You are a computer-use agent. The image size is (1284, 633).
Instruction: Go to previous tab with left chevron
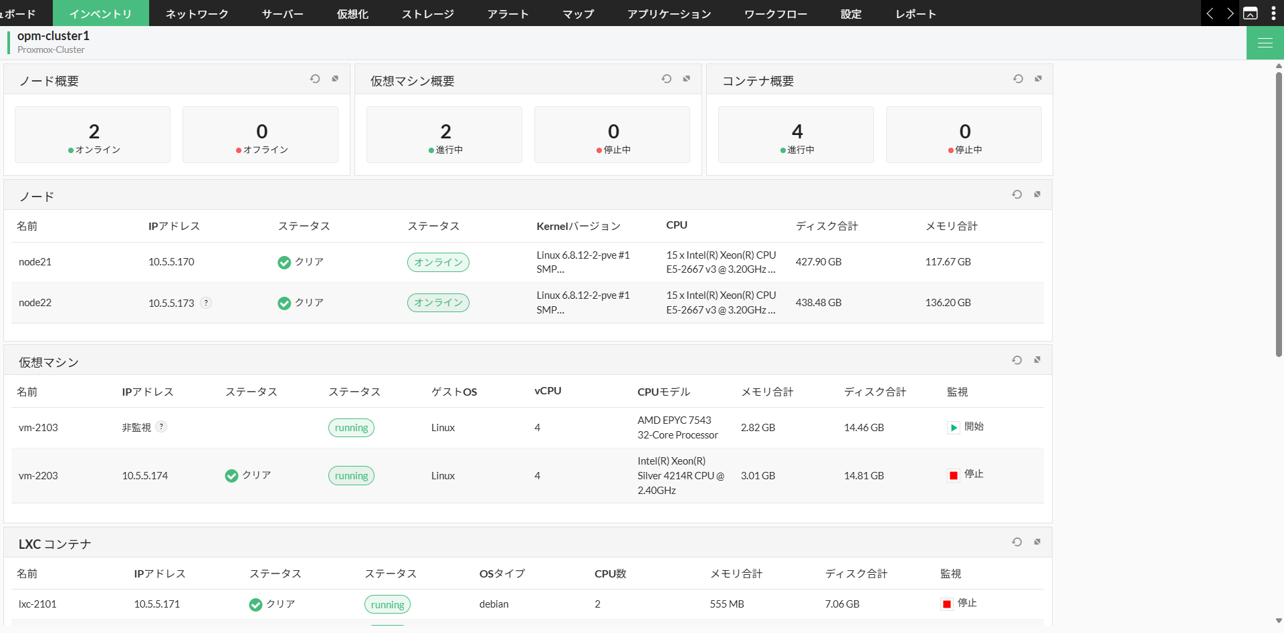pyautogui.click(x=1210, y=13)
